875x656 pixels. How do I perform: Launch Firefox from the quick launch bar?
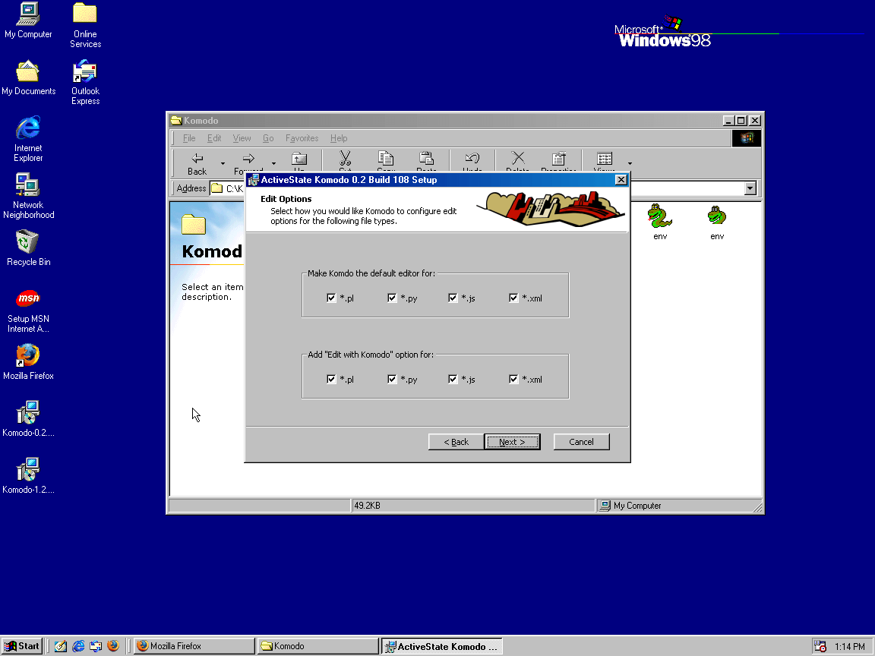click(x=113, y=646)
